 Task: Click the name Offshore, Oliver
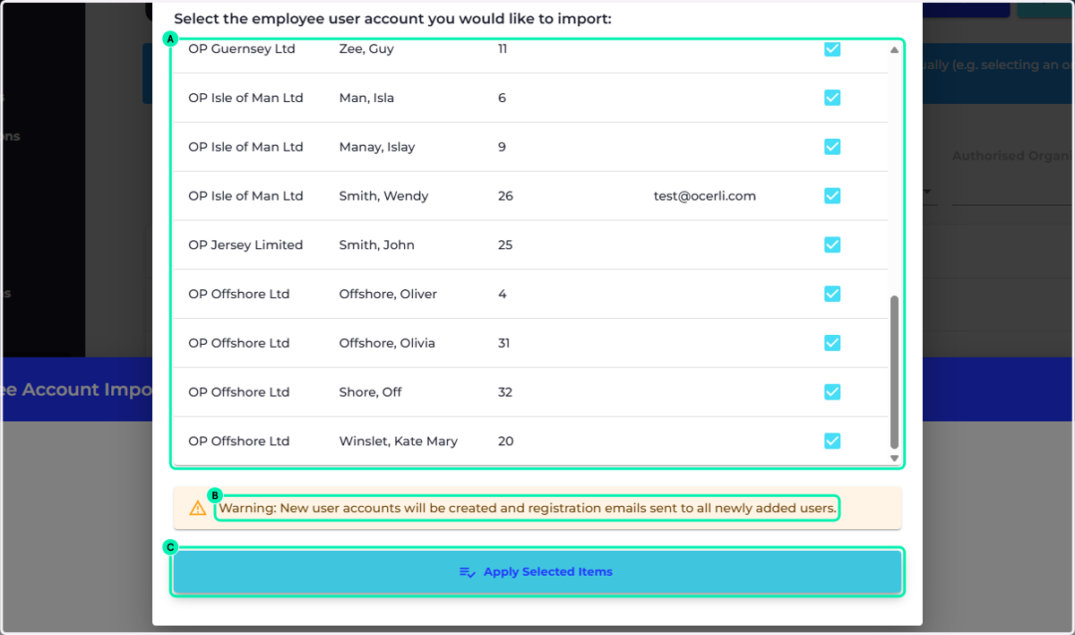(x=388, y=294)
